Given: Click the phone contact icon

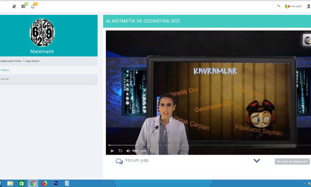Looking at the screenshot, I should [x=279, y=6].
